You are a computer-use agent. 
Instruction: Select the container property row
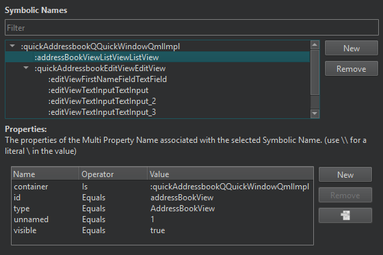pos(162,187)
